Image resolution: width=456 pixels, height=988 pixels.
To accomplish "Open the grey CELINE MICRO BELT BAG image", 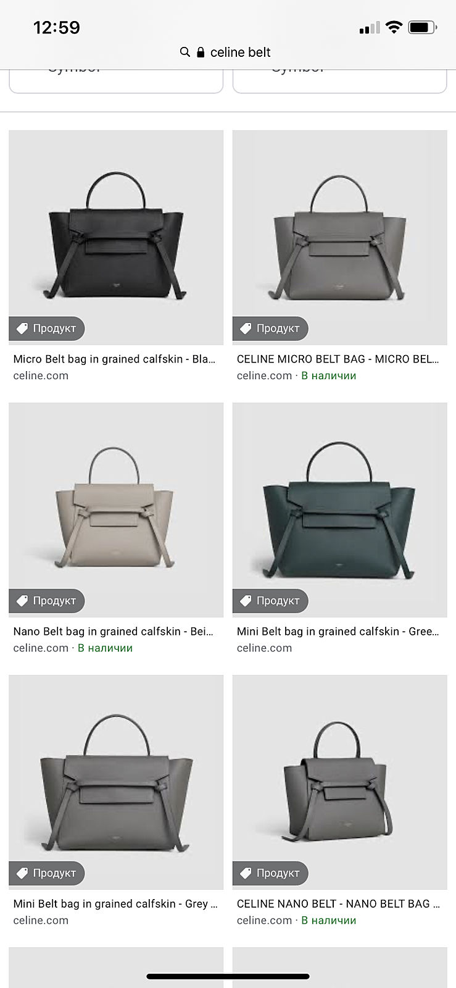I will pos(339,237).
